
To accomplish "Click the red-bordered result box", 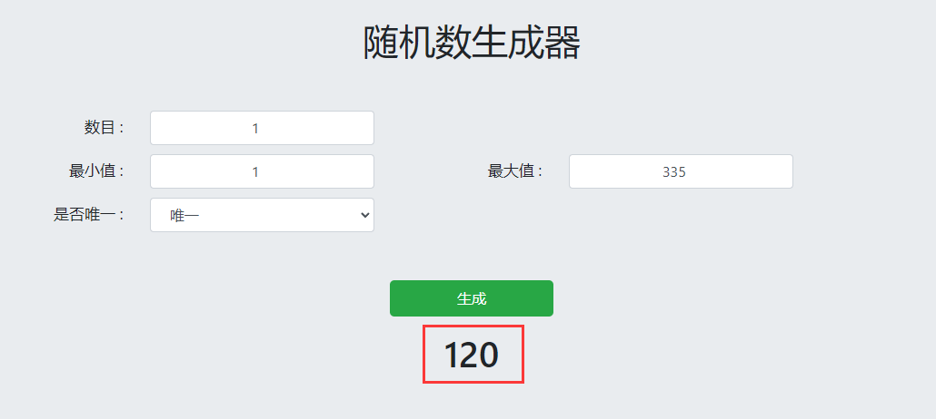I will coord(473,354).
